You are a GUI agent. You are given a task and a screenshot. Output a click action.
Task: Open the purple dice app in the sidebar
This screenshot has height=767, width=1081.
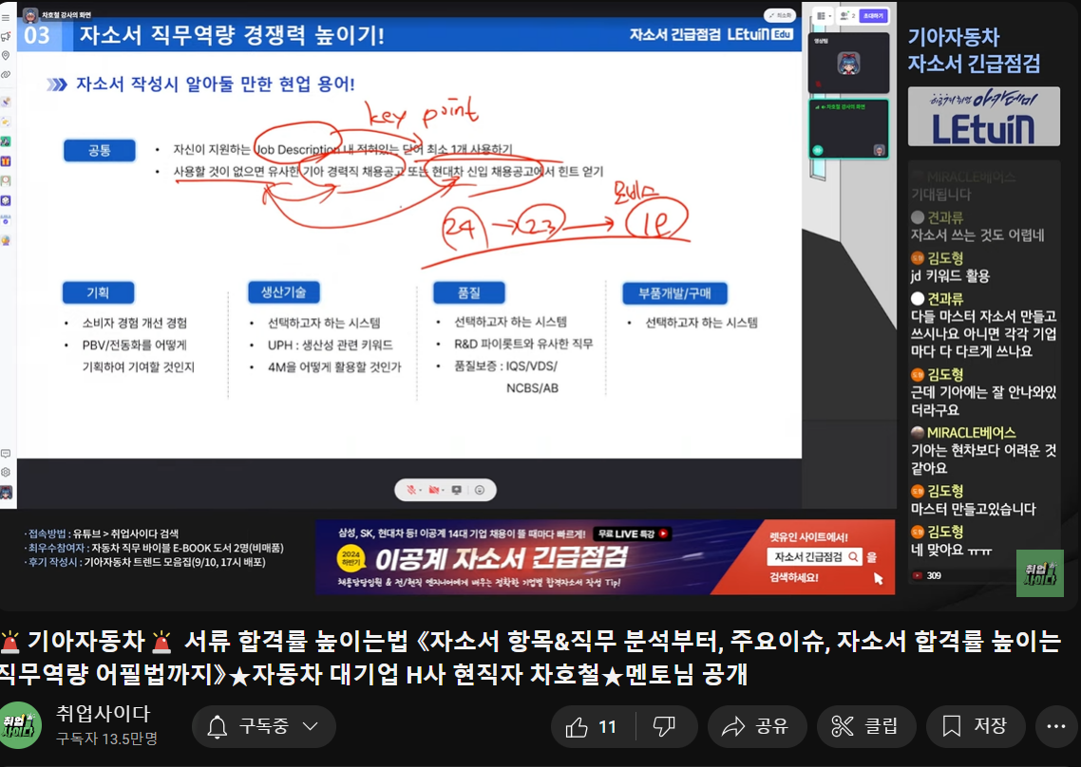(x=6, y=200)
